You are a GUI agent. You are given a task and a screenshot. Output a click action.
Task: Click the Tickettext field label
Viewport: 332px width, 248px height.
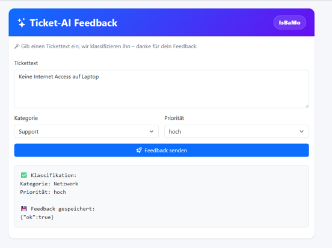pyautogui.click(x=26, y=63)
